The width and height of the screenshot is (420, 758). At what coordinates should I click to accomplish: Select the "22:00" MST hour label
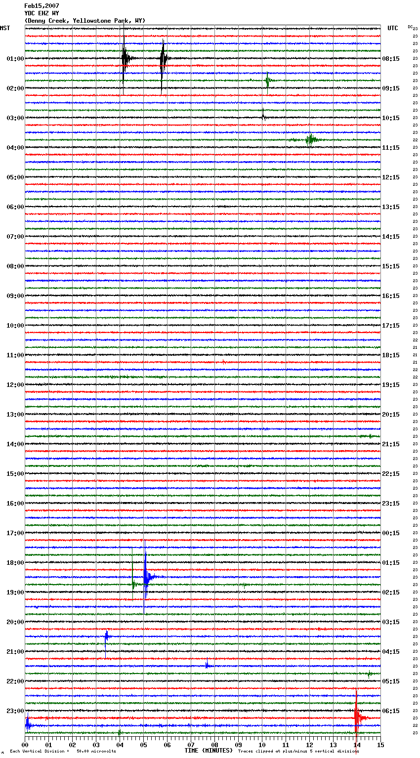15,681
